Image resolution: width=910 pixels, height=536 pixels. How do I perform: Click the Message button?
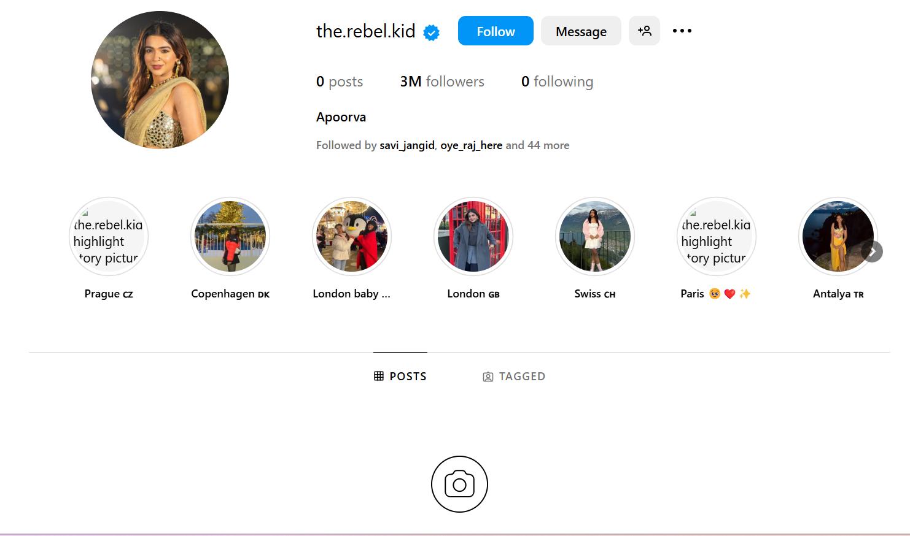coord(581,31)
